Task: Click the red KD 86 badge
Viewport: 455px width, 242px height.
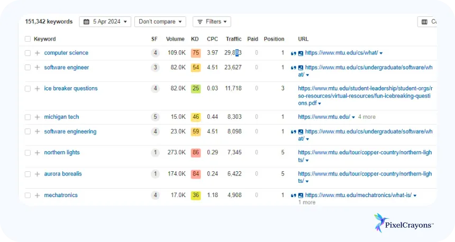Action: point(196,153)
